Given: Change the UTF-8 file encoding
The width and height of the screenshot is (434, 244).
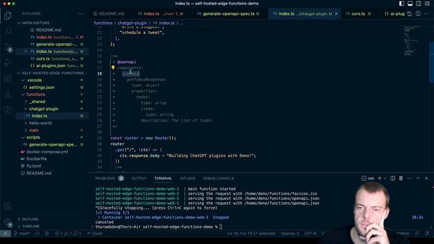Looking at the screenshot, I should (x=310, y=233).
